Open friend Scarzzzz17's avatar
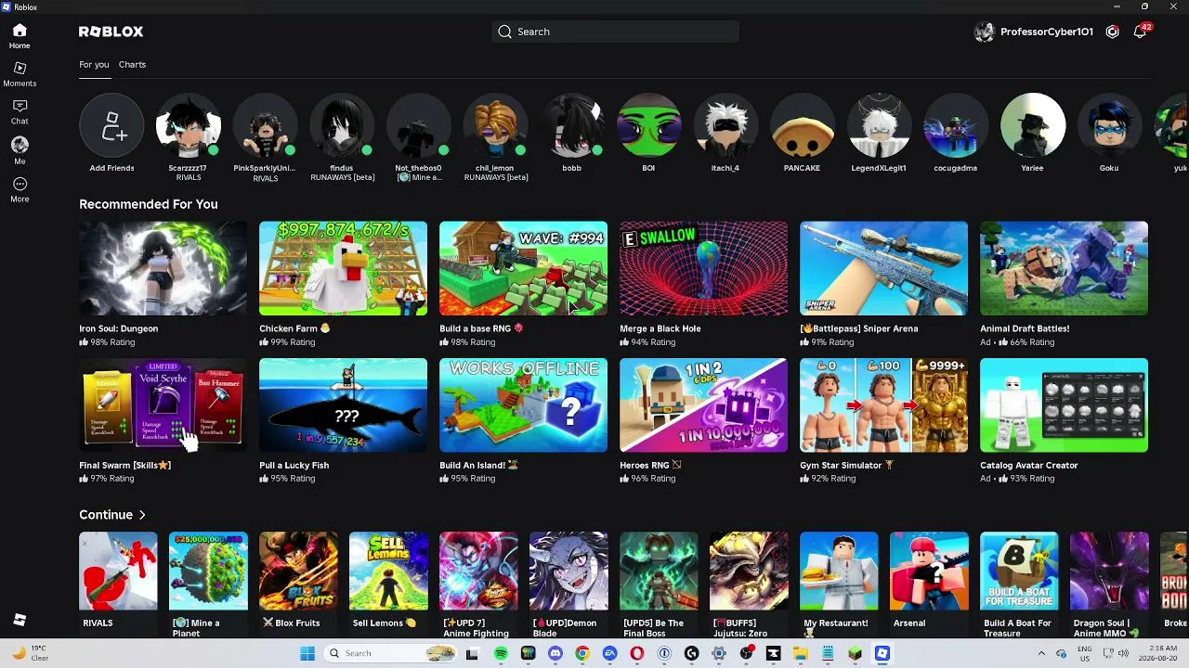Image resolution: width=1189 pixels, height=668 pixels. (188, 126)
